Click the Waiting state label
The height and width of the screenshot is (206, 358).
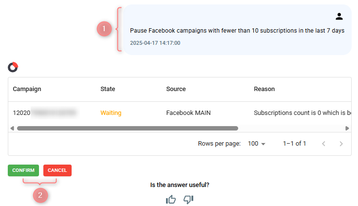tap(111, 113)
